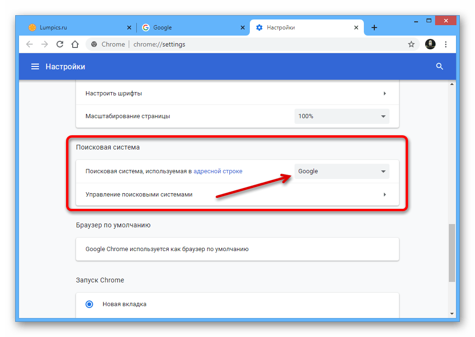Click the Масштабирование страницы label
This screenshot has width=475, height=337.
[x=127, y=116]
